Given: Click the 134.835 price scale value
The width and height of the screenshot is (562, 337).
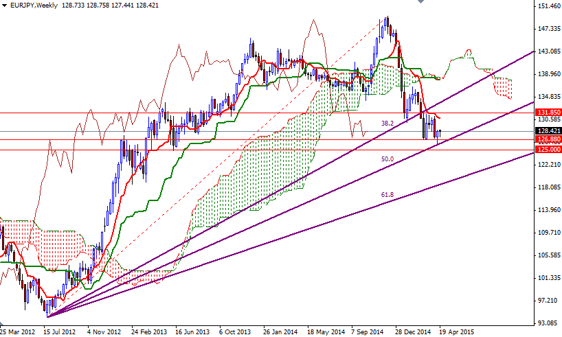Looking at the screenshot, I should [549, 97].
